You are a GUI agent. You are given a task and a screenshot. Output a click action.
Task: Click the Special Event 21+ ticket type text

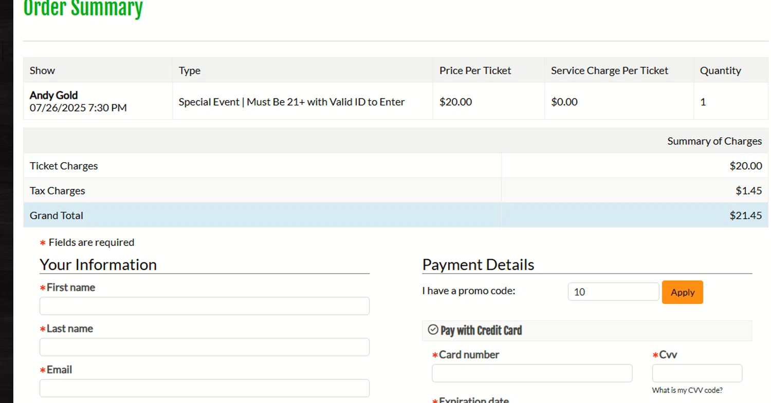pos(291,102)
